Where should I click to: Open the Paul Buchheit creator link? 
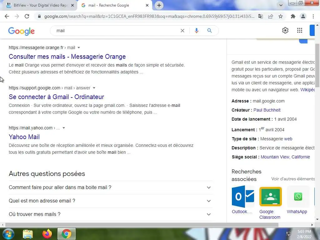[267, 110]
